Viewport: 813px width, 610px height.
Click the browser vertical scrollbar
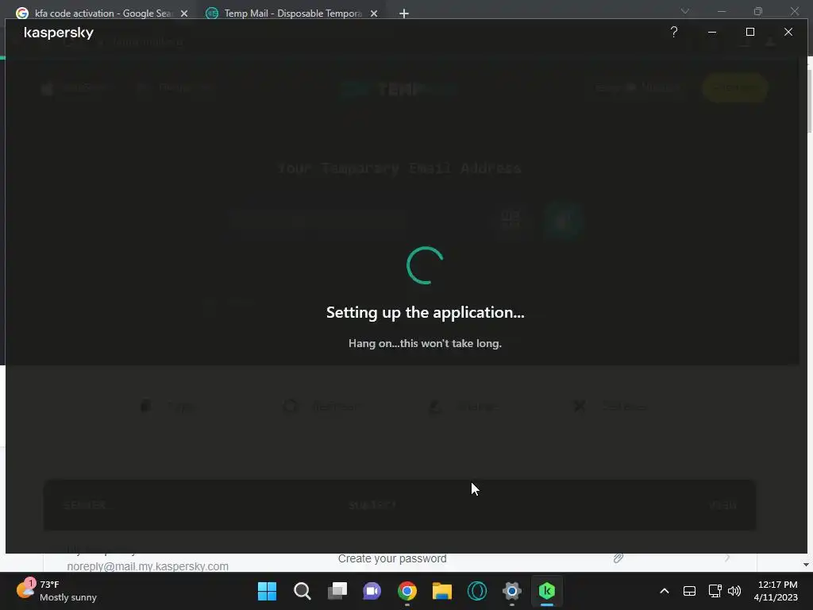coord(809,101)
